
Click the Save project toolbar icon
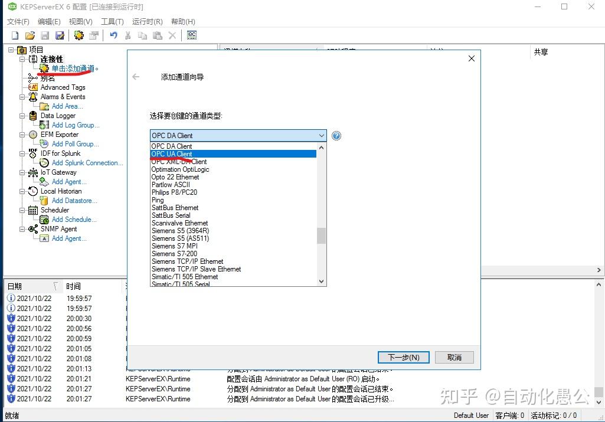[45, 35]
